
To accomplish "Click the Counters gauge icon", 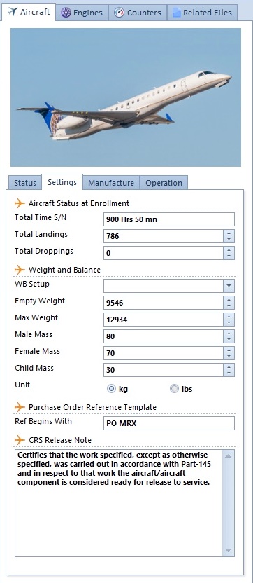I will pos(119,13).
